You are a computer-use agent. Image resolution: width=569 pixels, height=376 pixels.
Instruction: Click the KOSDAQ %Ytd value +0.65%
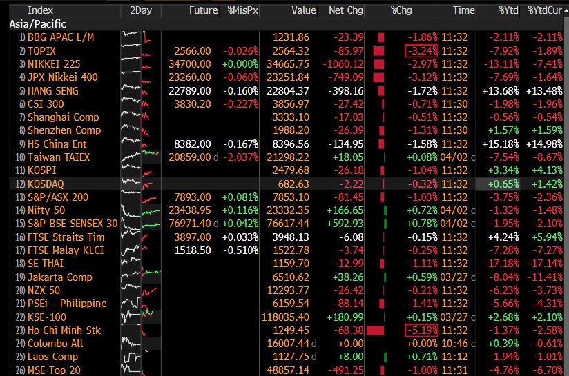[503, 184]
